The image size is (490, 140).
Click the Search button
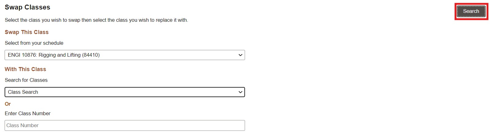471,11
